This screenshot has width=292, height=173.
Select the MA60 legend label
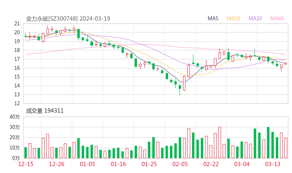coord(277,18)
